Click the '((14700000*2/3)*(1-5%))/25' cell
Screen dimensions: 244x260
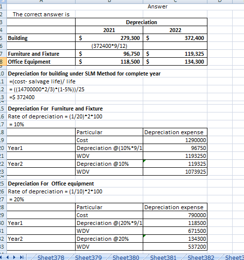pos(47,89)
